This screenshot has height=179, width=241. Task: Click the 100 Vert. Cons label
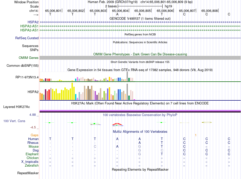point(14,121)
